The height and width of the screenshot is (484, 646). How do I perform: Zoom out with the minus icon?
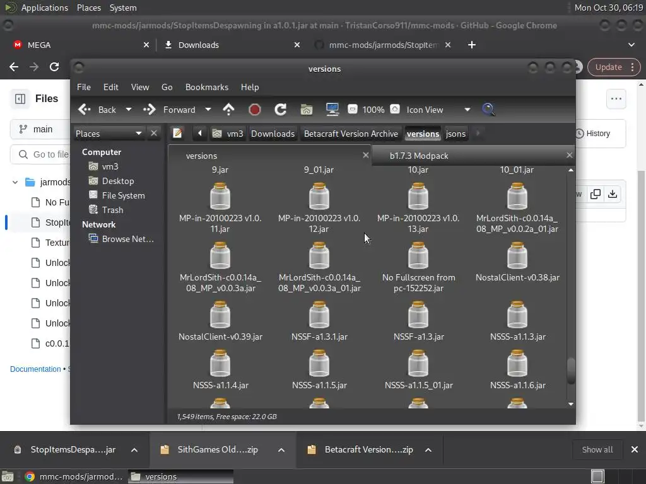coord(352,109)
